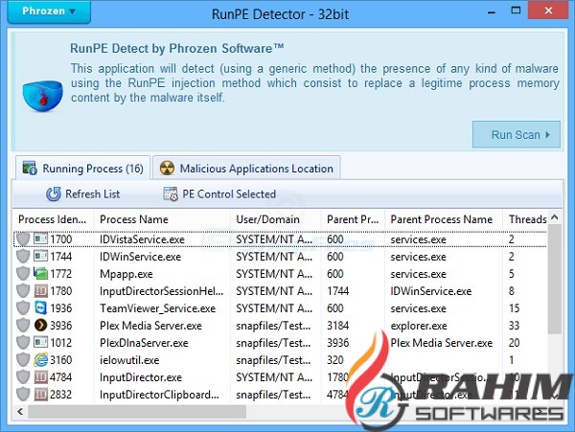Click the PE Control Selected gear icon

[171, 193]
